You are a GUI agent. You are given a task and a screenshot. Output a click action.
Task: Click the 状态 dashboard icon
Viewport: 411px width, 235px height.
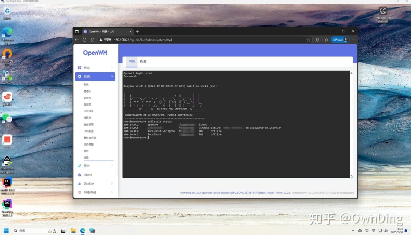click(x=80, y=68)
